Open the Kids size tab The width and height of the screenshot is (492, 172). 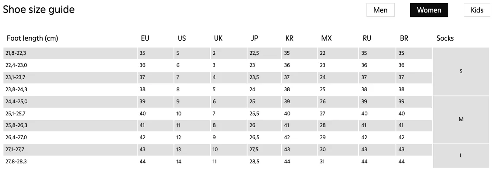tap(477, 10)
